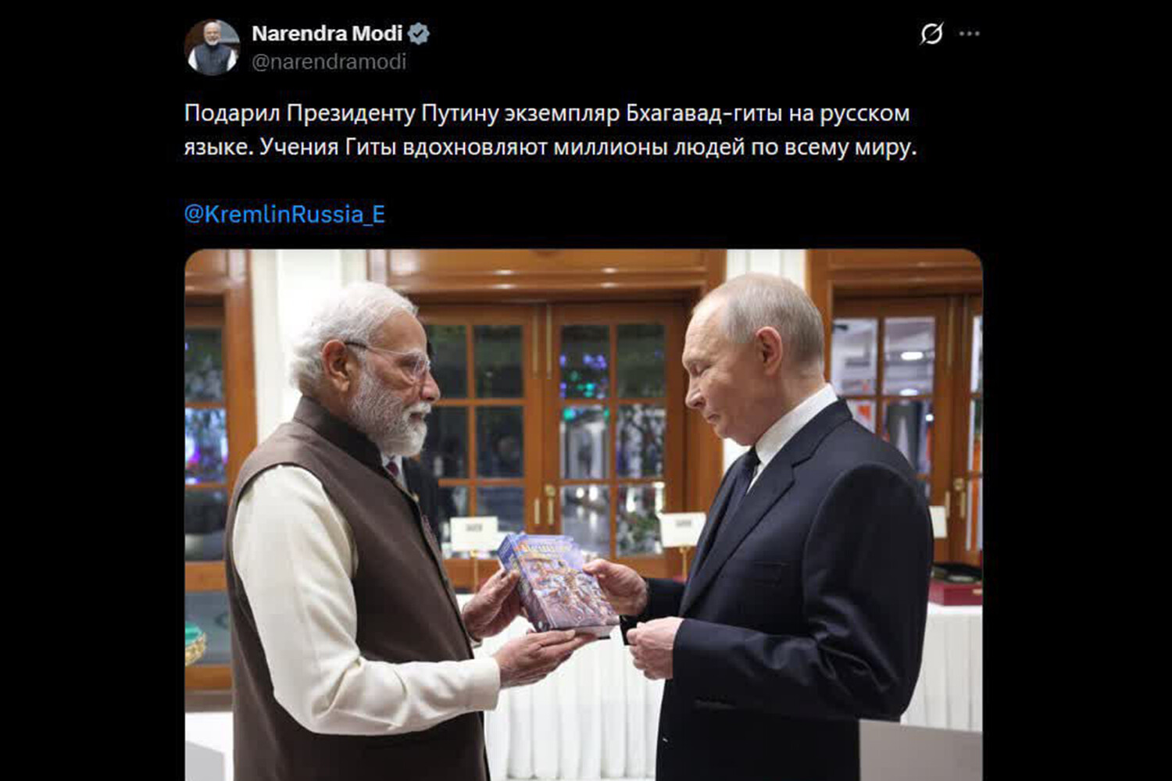This screenshot has height=781, width=1172.
Task: Click the Narendra Modi display name
Action: tap(327, 34)
